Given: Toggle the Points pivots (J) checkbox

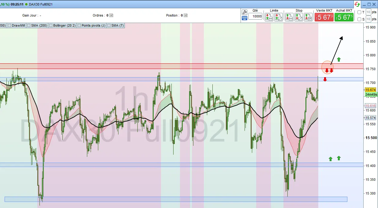Looking at the screenshot, I should (x=79, y=25).
